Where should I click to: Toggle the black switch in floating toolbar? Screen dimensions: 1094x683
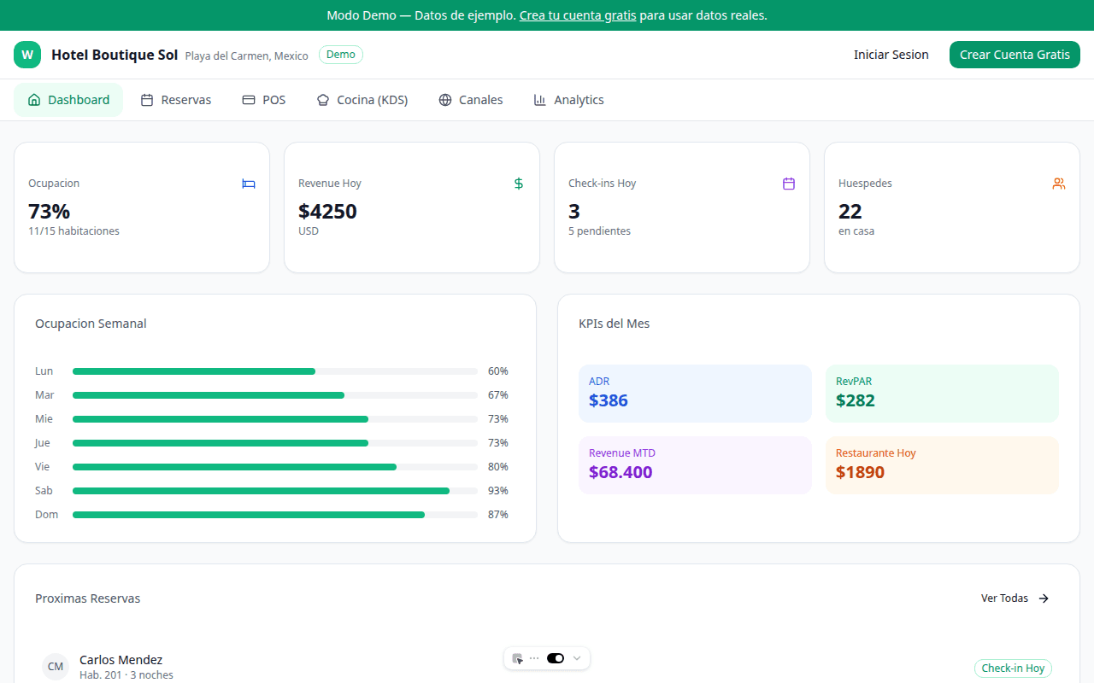pyautogui.click(x=556, y=658)
